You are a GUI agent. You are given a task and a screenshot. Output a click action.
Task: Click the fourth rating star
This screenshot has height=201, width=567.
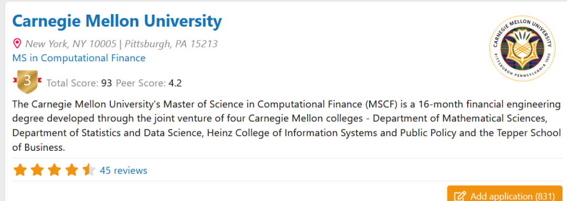click(x=71, y=170)
